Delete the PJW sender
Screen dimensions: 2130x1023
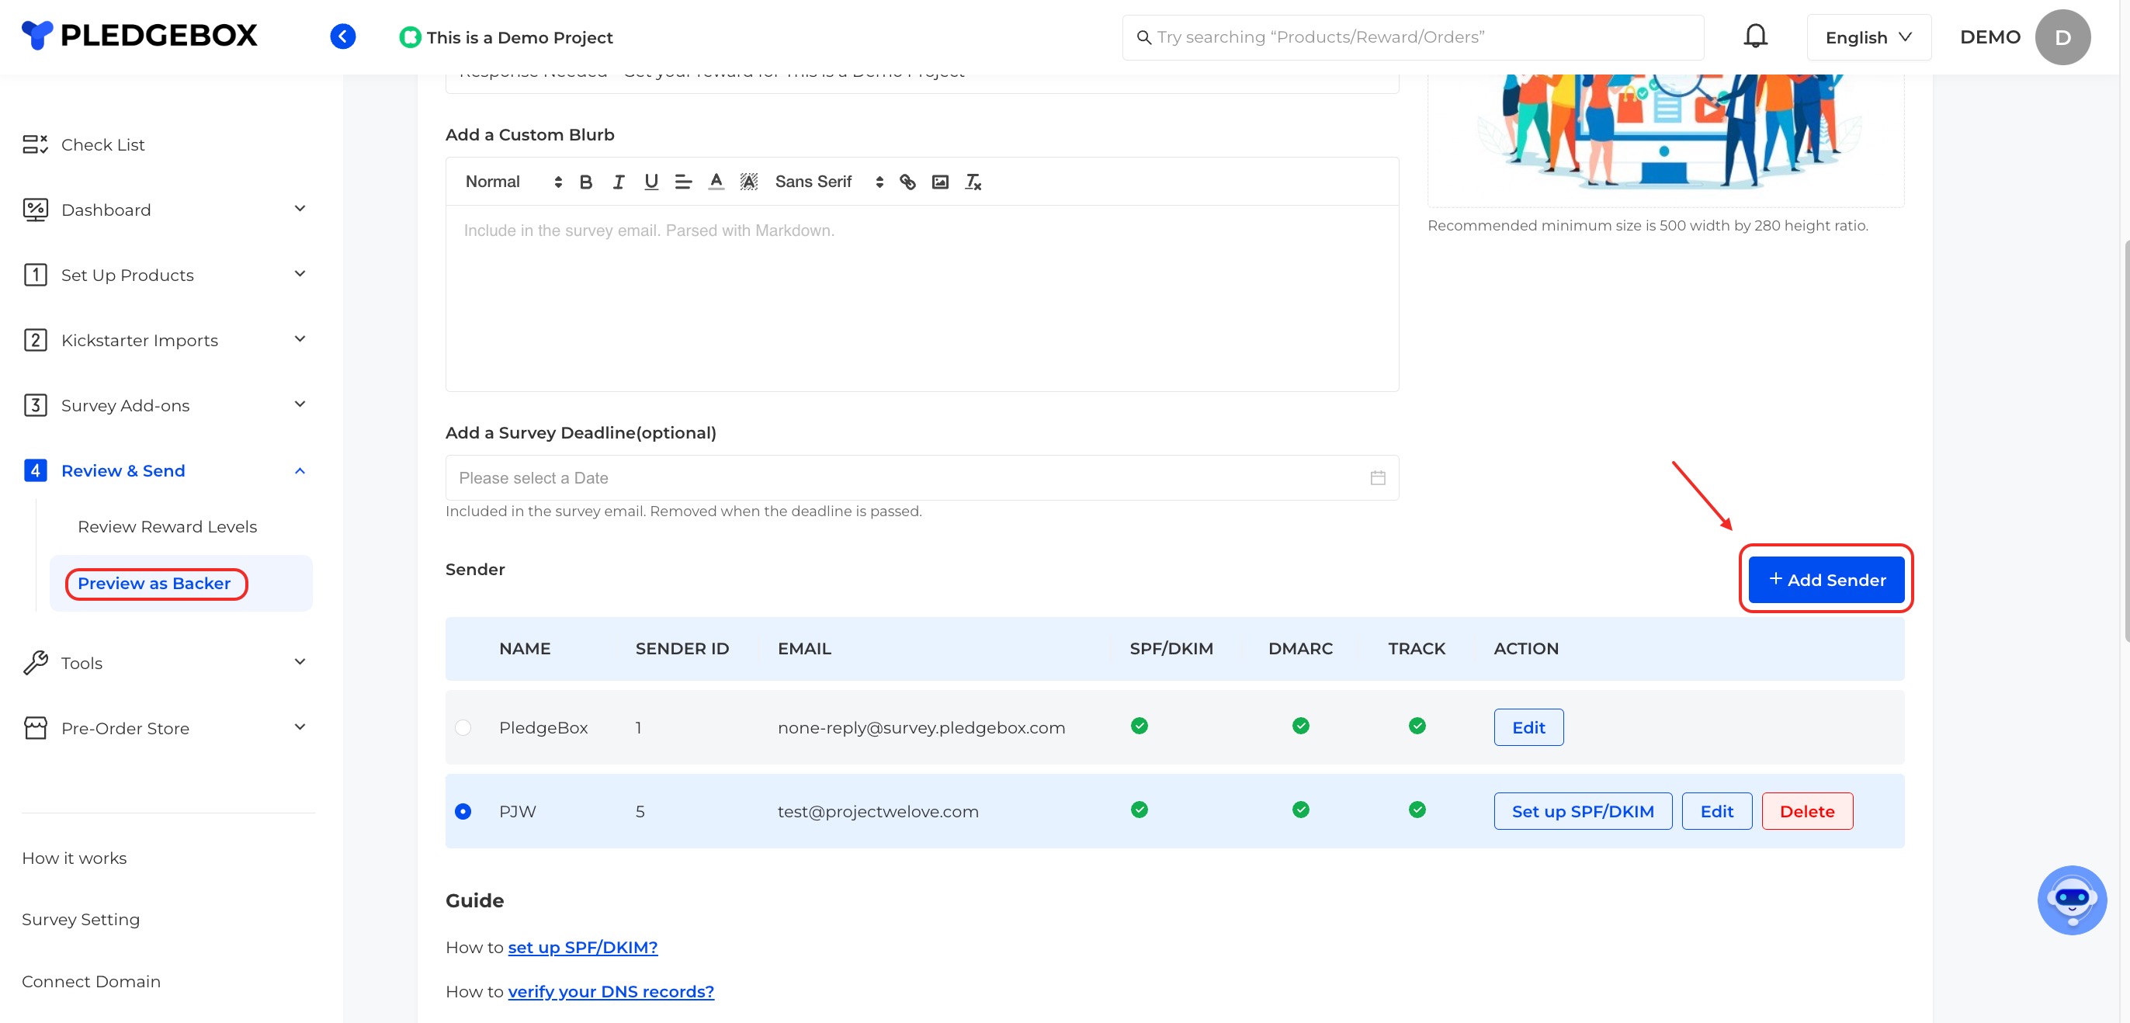(x=1807, y=811)
